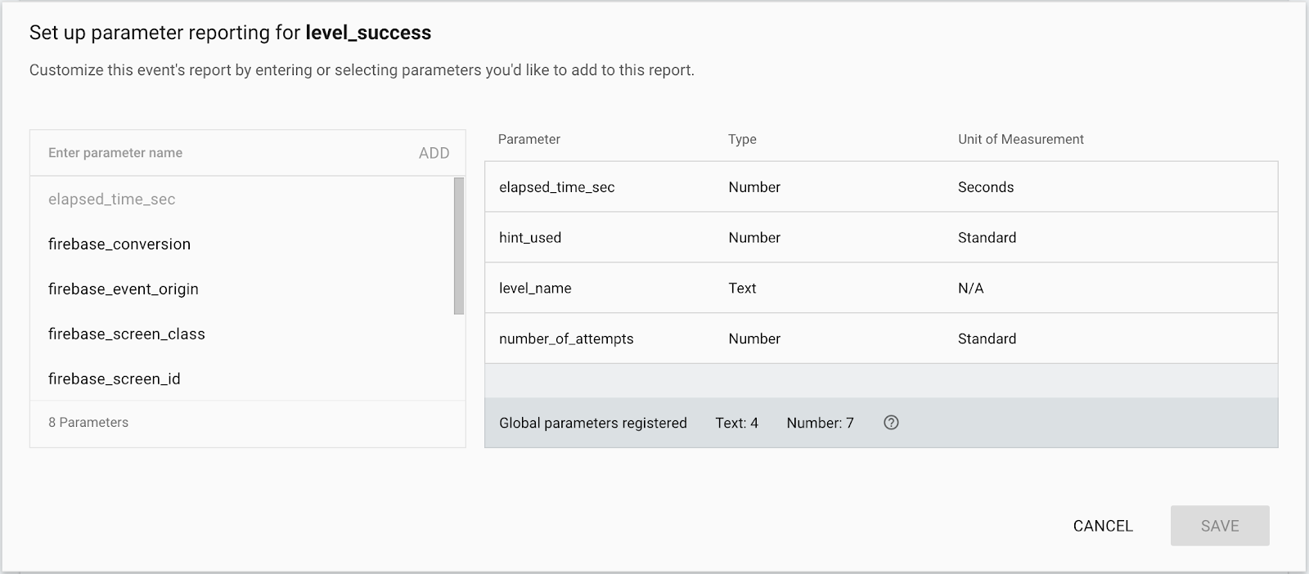Change the Type Text for level_name
Viewport: 1309px width, 574px height.
742,289
